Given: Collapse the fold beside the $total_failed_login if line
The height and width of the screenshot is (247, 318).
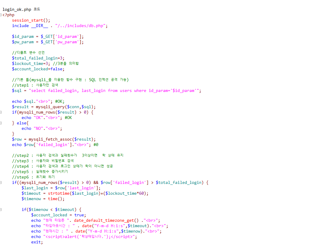Looking at the screenshot, I should click(1, 183).
